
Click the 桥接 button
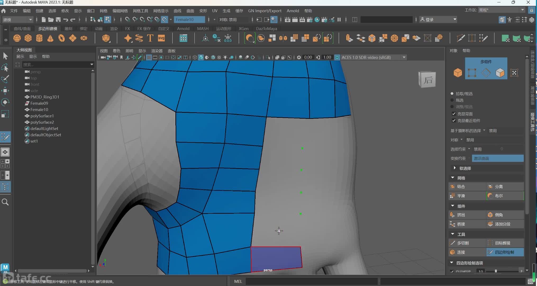pos(467,224)
